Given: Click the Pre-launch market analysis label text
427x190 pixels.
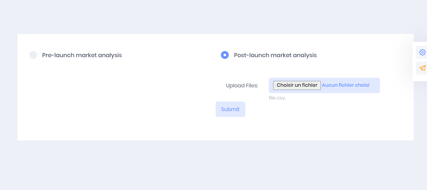Looking at the screenshot, I should [82, 55].
